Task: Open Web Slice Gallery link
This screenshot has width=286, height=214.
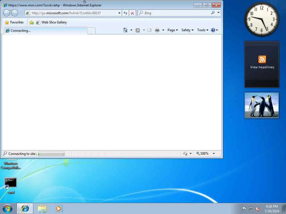Action: pyautogui.click(x=51, y=22)
